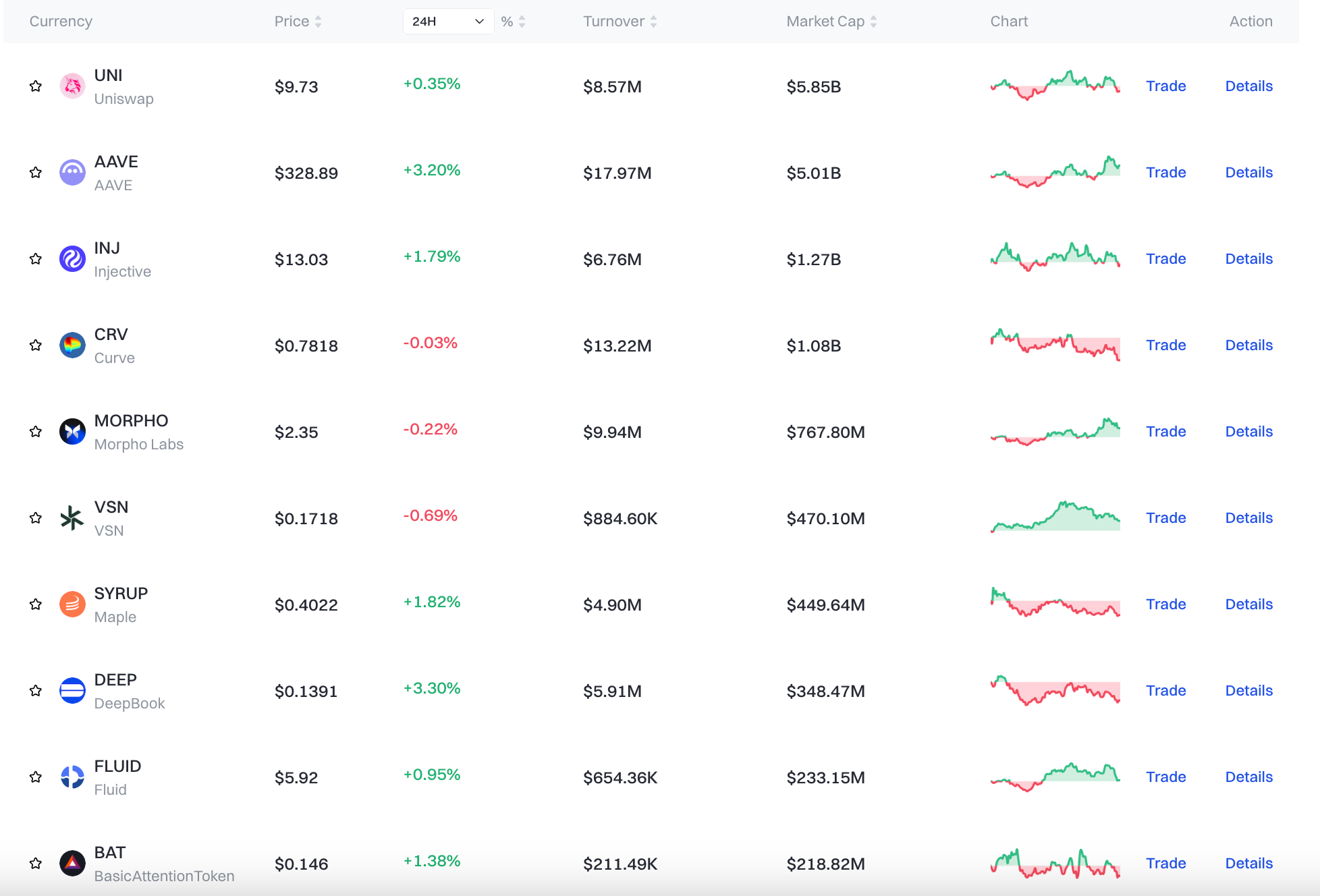
Task: View Details for FLUID
Action: point(1249,777)
